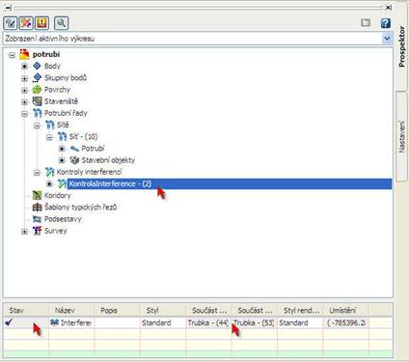Click the KontrolaInterference - (2) icon
The width and height of the screenshot is (409, 362).
62,183
